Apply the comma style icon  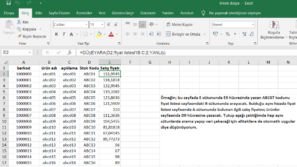[235, 34]
